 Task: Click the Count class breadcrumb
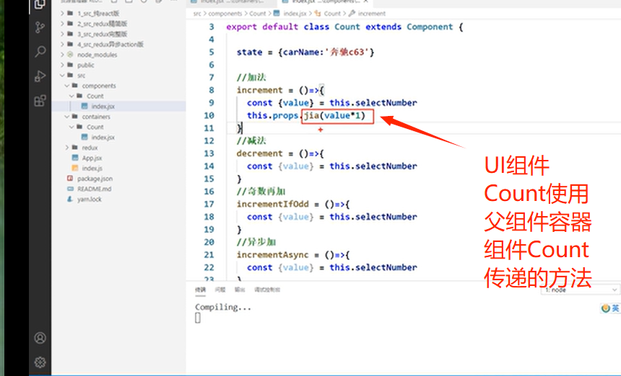point(332,14)
